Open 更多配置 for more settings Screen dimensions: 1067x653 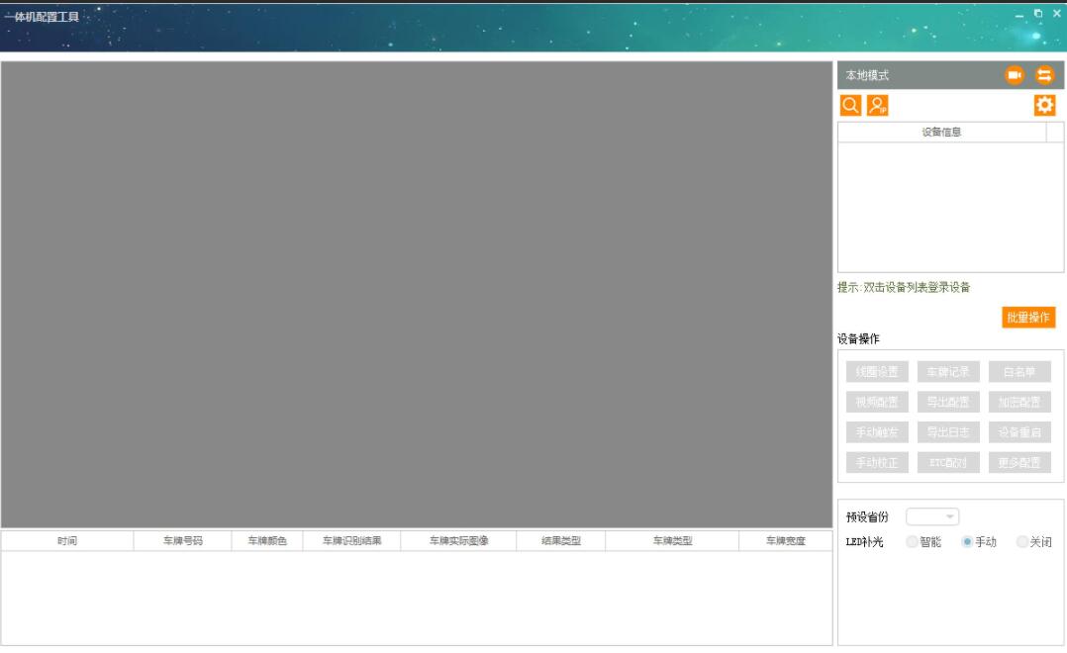coord(1019,462)
